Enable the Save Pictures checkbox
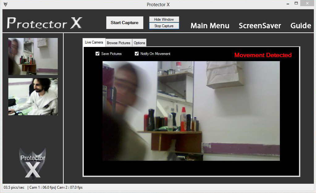316x193 pixels. [98, 54]
